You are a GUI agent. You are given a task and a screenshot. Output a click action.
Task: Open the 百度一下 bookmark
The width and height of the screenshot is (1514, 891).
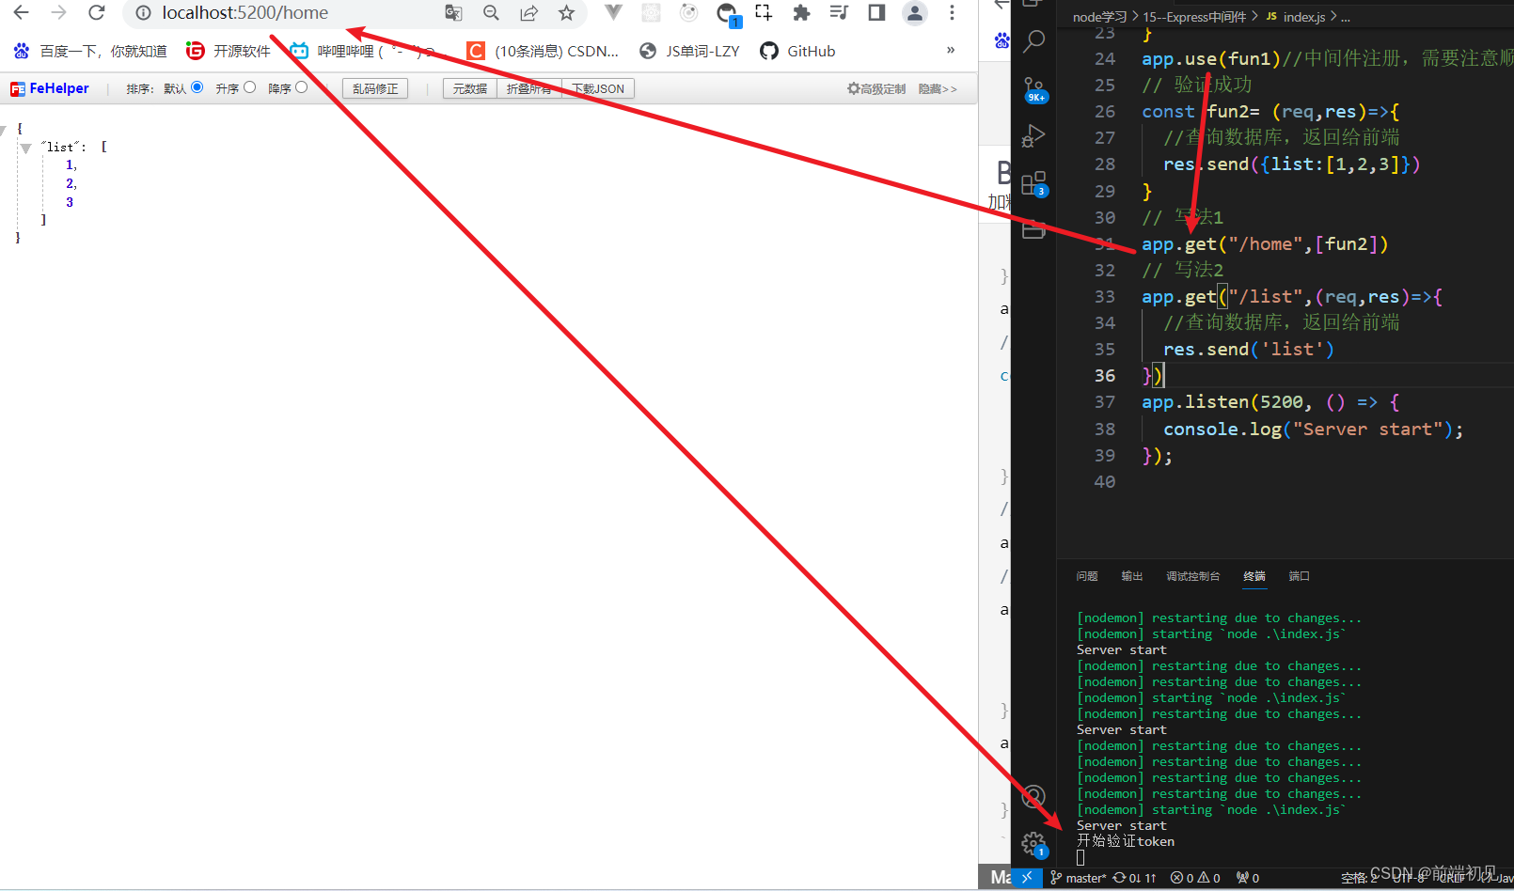(90, 51)
